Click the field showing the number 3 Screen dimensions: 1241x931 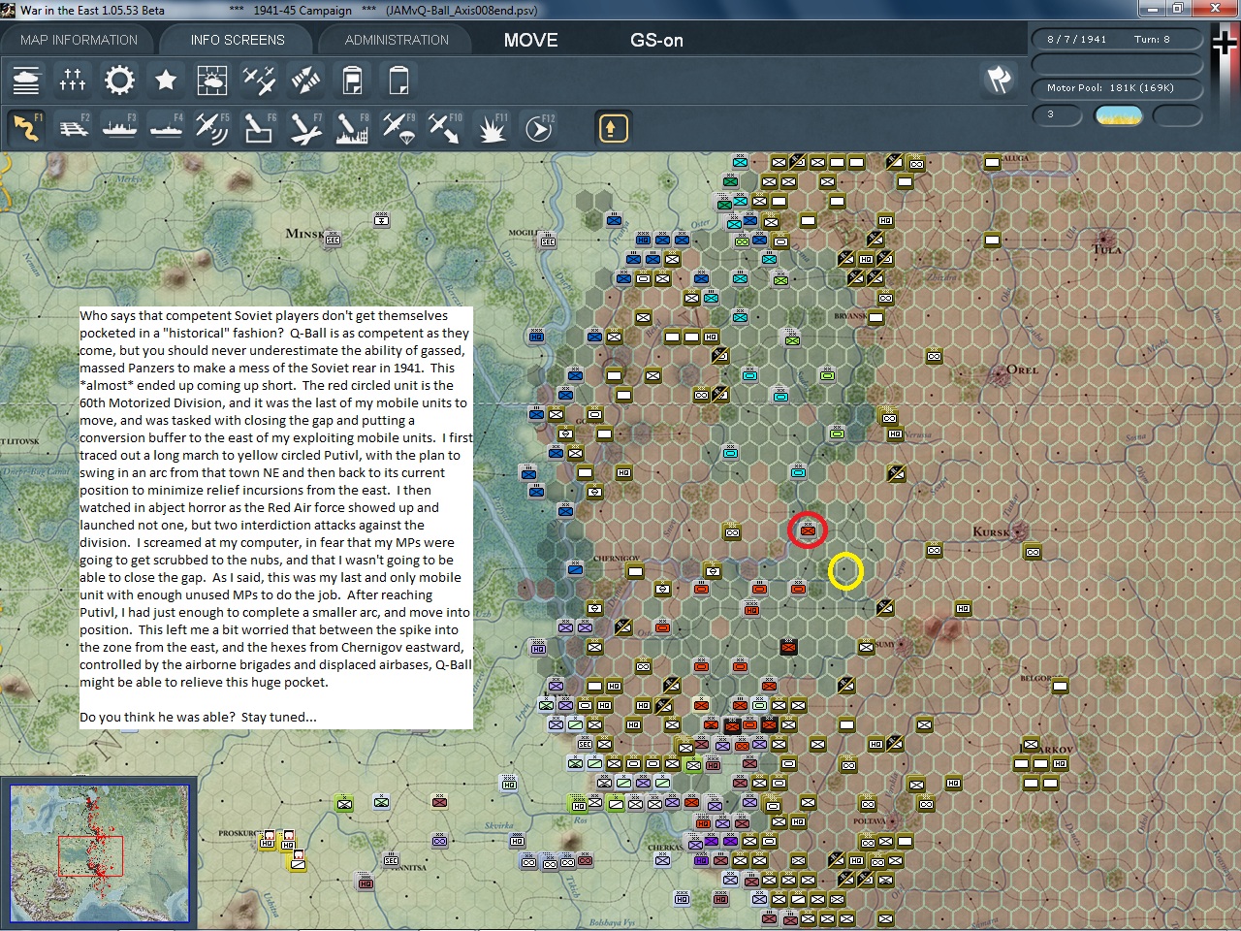click(x=1057, y=114)
